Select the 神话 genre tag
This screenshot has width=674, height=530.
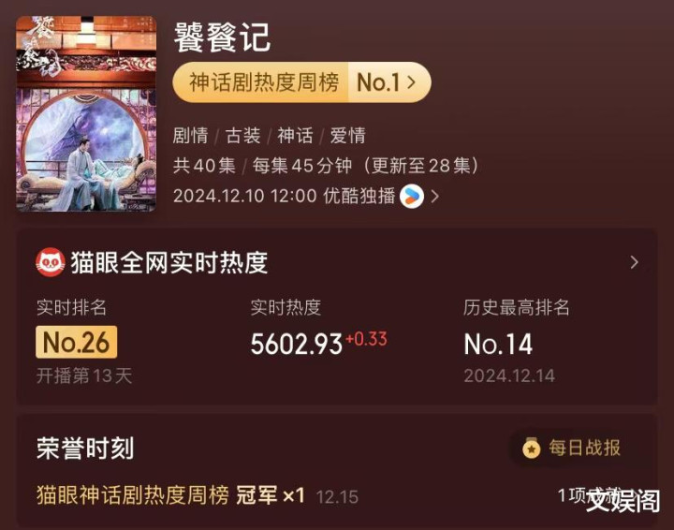tap(295, 136)
